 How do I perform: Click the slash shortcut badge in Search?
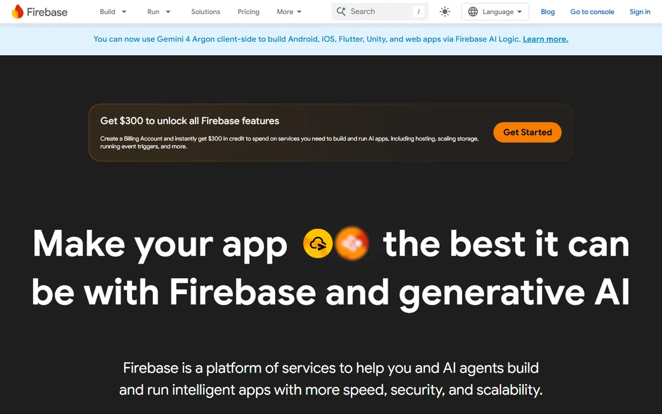click(x=418, y=12)
